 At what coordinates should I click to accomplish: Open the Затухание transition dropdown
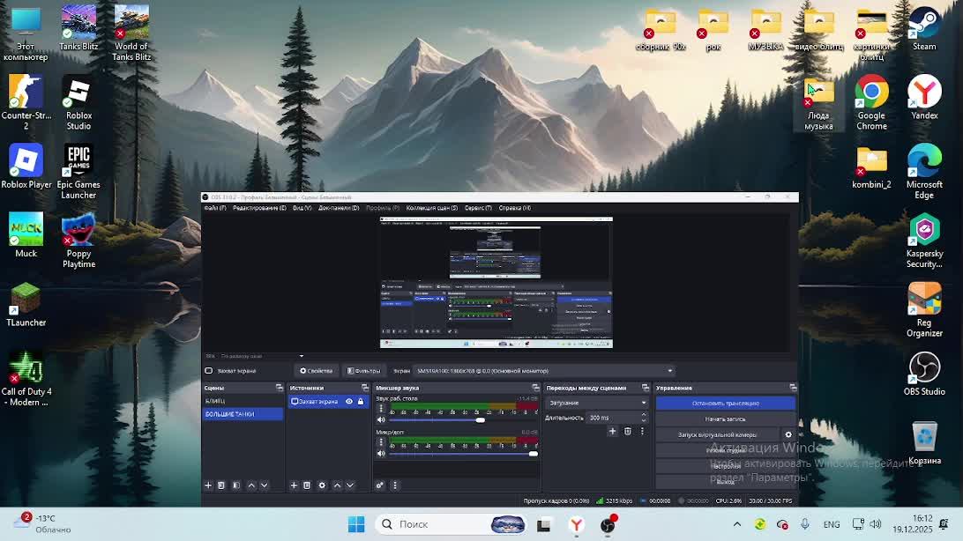coord(597,403)
